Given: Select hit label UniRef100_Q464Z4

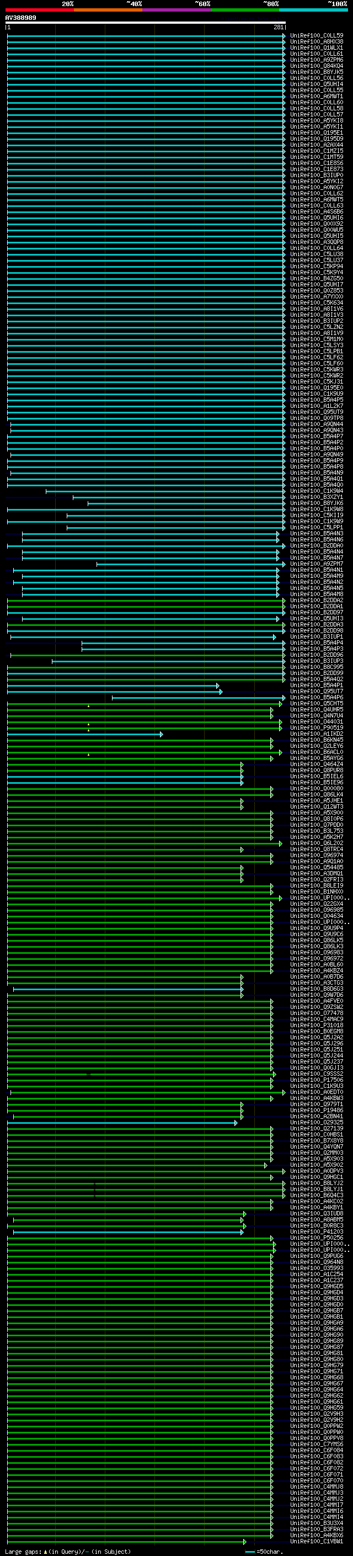Looking at the screenshot, I should [317, 764].
